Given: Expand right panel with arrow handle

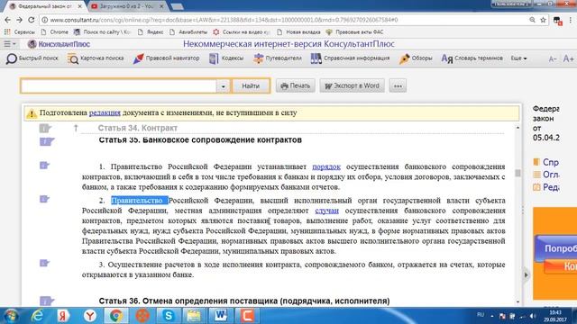Looking at the screenshot, I should click(x=526, y=274).
